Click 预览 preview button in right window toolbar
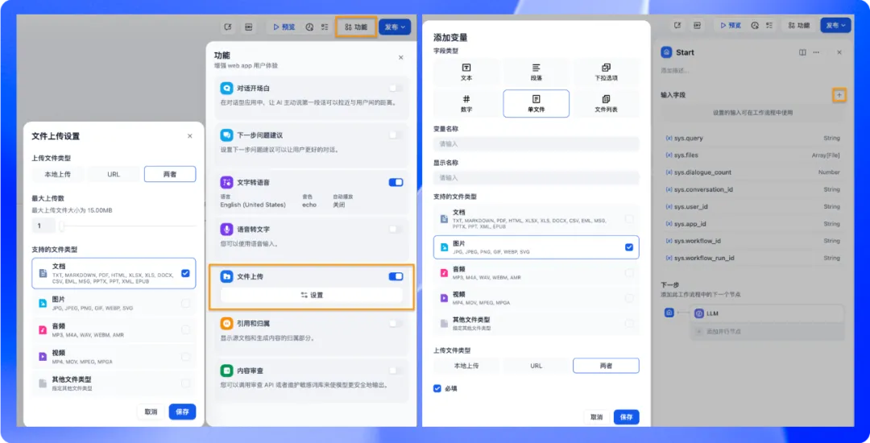Viewport: 870px width, 443px height. [x=730, y=26]
